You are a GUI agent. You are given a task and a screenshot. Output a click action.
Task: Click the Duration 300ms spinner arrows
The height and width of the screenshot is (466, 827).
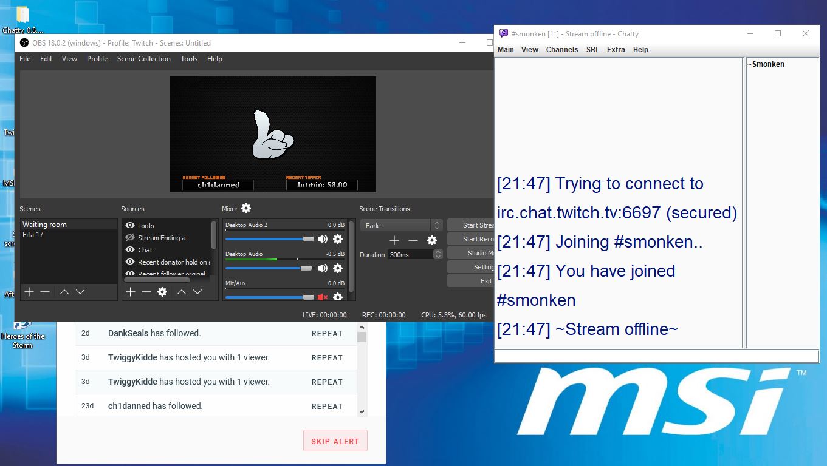click(438, 255)
